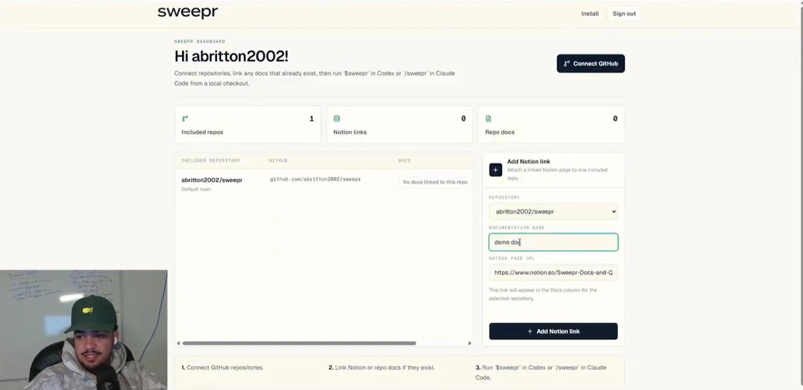Click the Repo docs document icon
Viewport: 803px width, 390px height.
click(x=488, y=118)
